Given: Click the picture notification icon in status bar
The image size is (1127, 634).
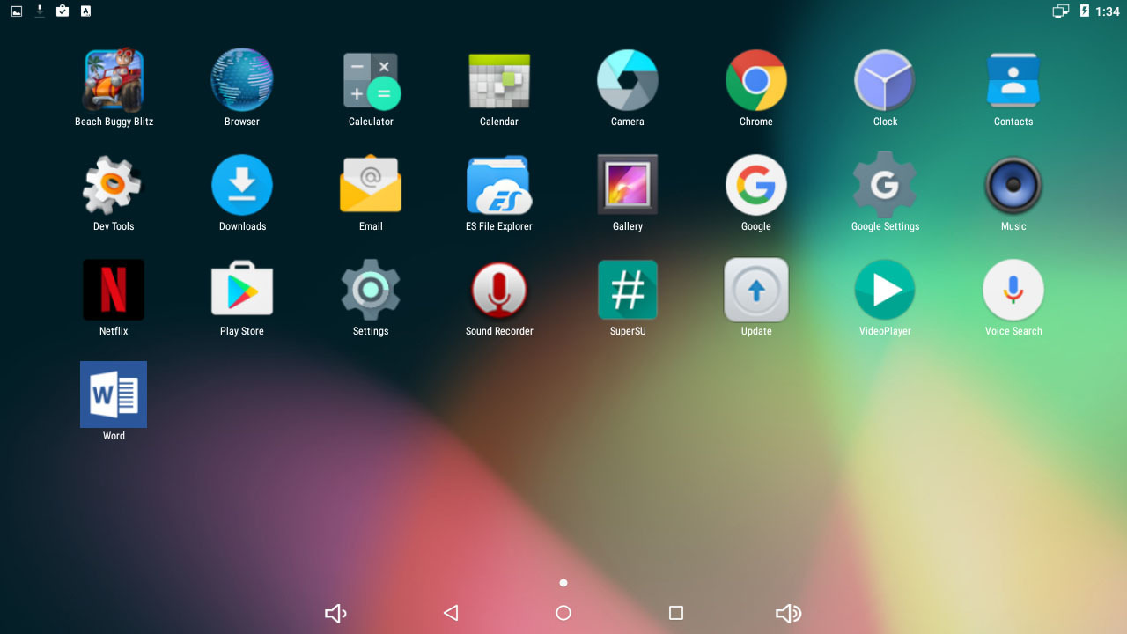Looking at the screenshot, I should coord(16,11).
